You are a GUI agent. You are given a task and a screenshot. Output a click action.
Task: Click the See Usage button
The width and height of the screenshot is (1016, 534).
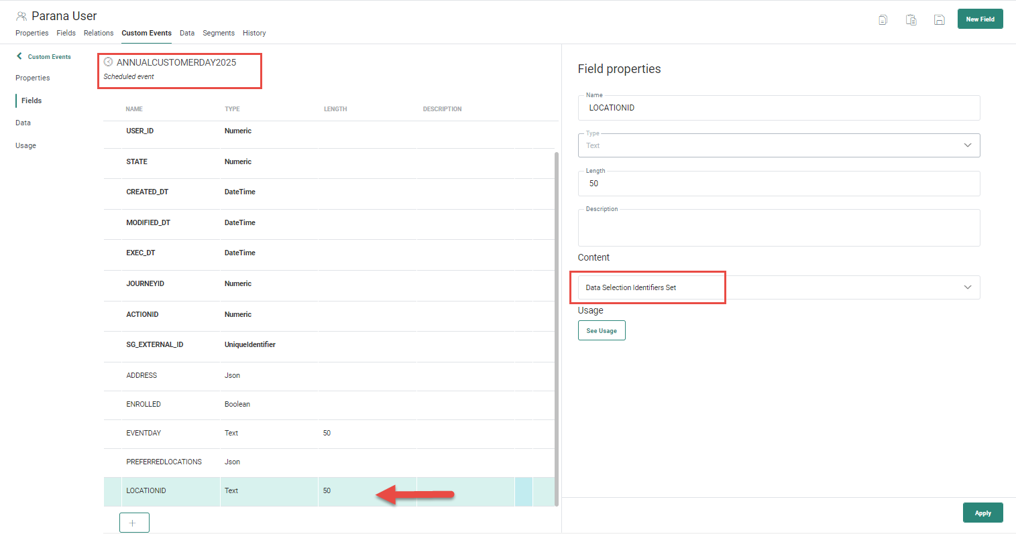tap(601, 330)
